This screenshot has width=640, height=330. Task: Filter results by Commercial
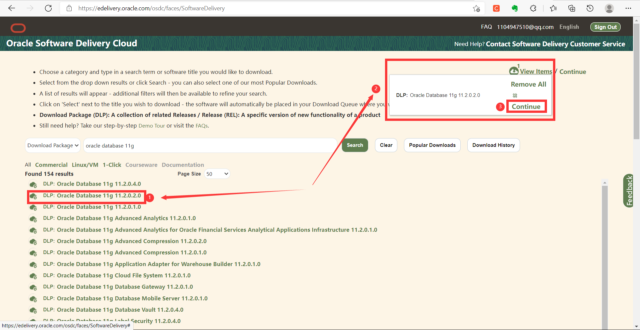click(51, 165)
